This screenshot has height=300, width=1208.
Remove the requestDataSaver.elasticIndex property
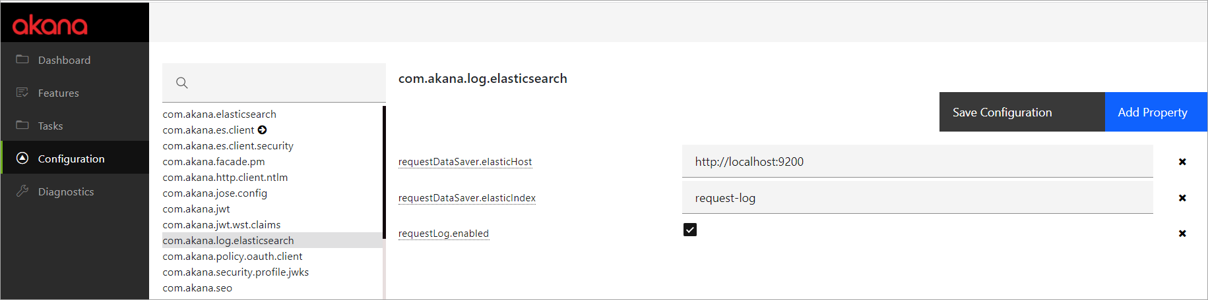[1182, 198]
